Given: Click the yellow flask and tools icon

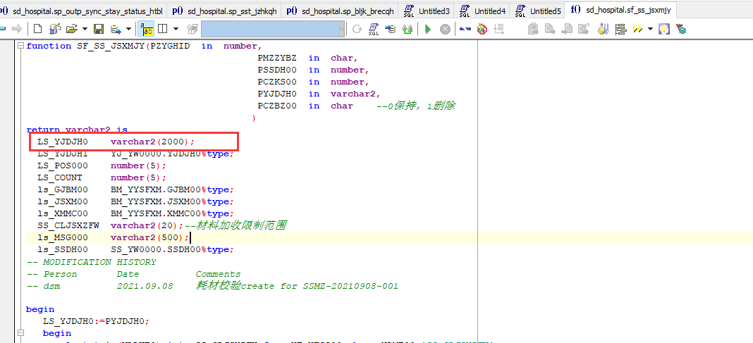Looking at the screenshot, I should pos(603,30).
